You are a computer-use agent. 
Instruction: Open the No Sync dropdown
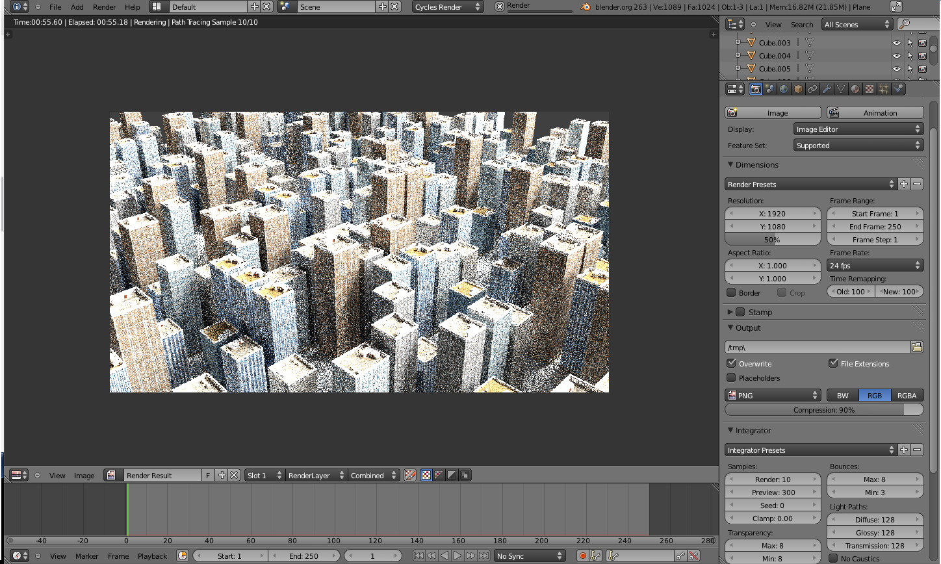pyautogui.click(x=529, y=556)
